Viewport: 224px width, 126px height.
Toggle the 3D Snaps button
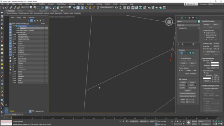pos(83,8)
